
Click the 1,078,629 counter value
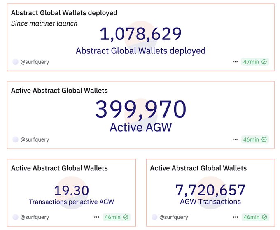140,34
